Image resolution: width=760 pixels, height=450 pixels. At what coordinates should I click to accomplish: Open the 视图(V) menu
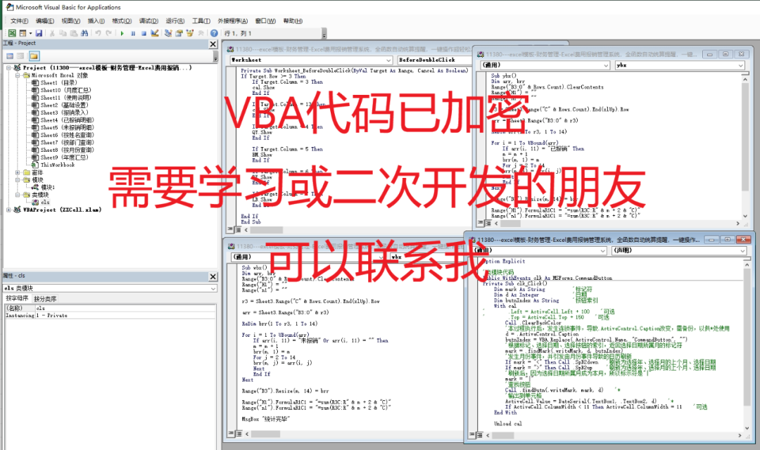point(71,21)
